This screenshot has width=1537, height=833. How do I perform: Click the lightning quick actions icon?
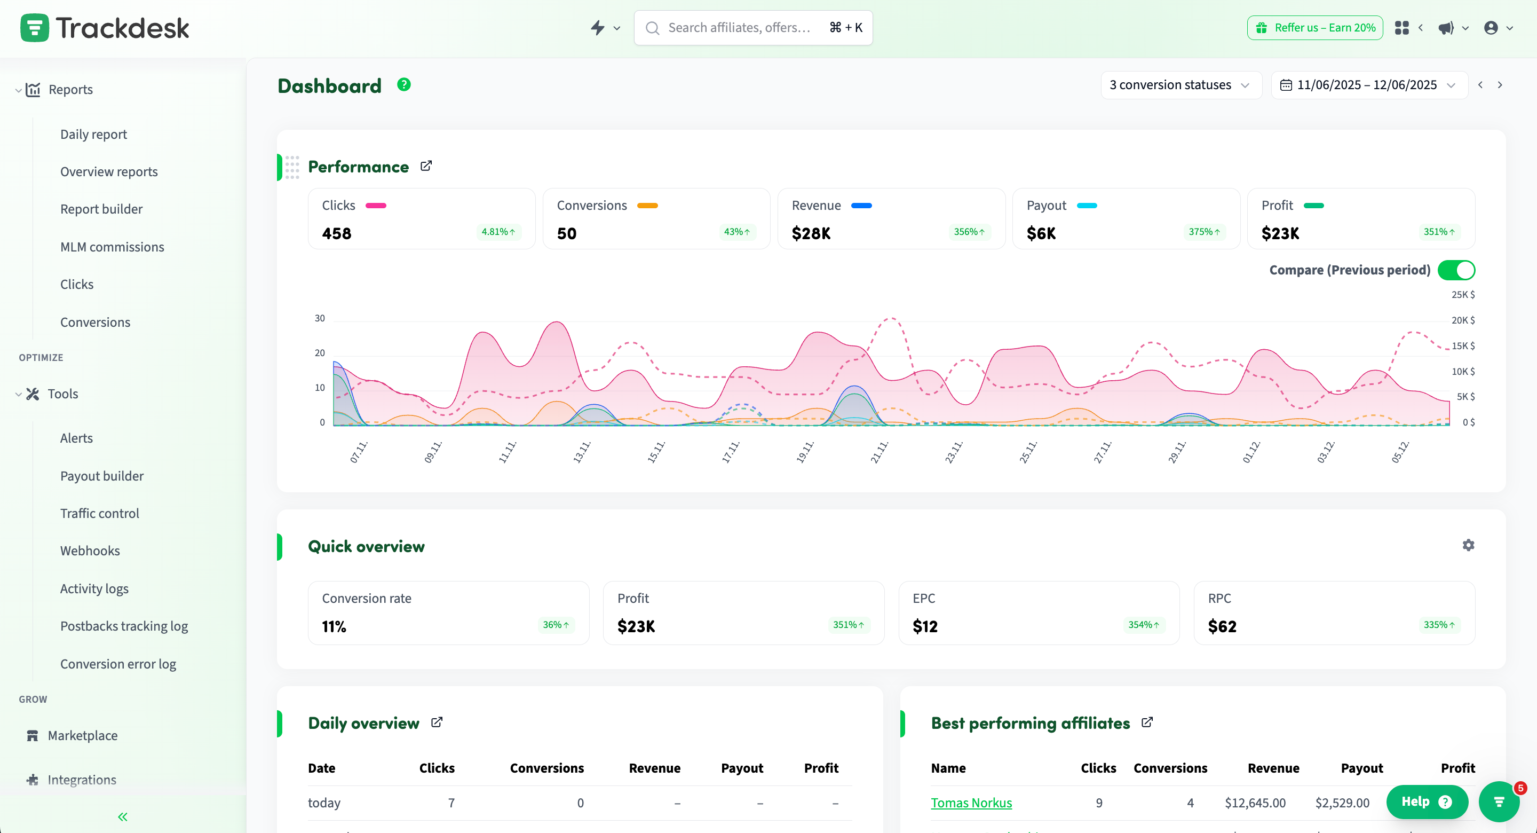click(x=598, y=28)
